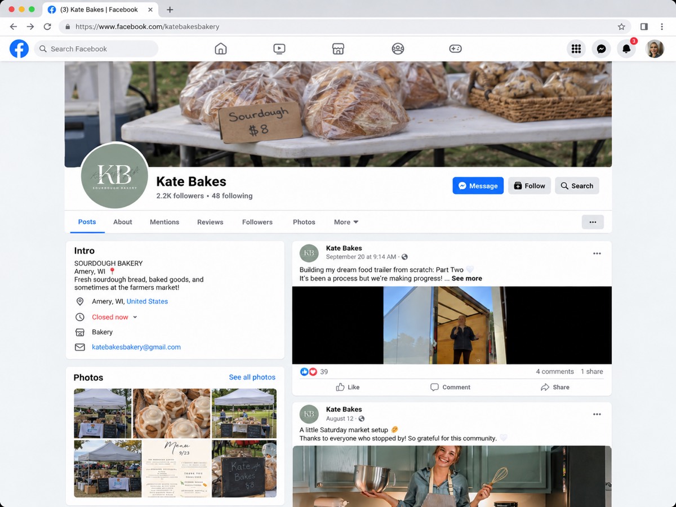676x507 pixels.
Task: Open the September 20 at 9:14 AM timestamp
Action: [x=361, y=257]
